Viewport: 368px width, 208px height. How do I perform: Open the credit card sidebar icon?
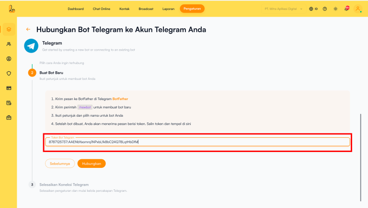(x=9, y=88)
